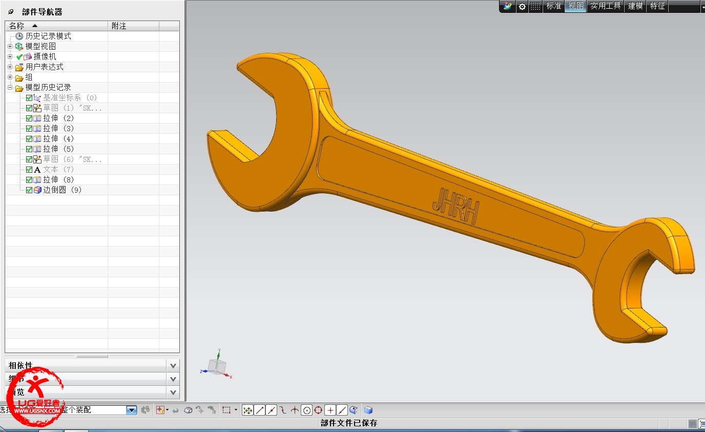Suppress 边倒圆 (9) via its checkbox
The image size is (705, 432).
(x=29, y=190)
